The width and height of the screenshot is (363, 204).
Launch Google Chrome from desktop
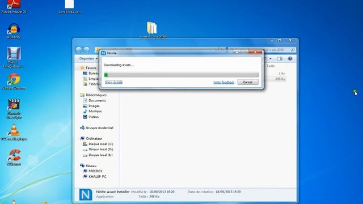coord(14,82)
